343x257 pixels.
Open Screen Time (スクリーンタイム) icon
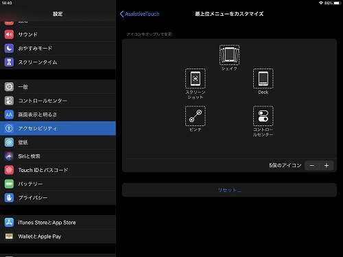coord(9,62)
